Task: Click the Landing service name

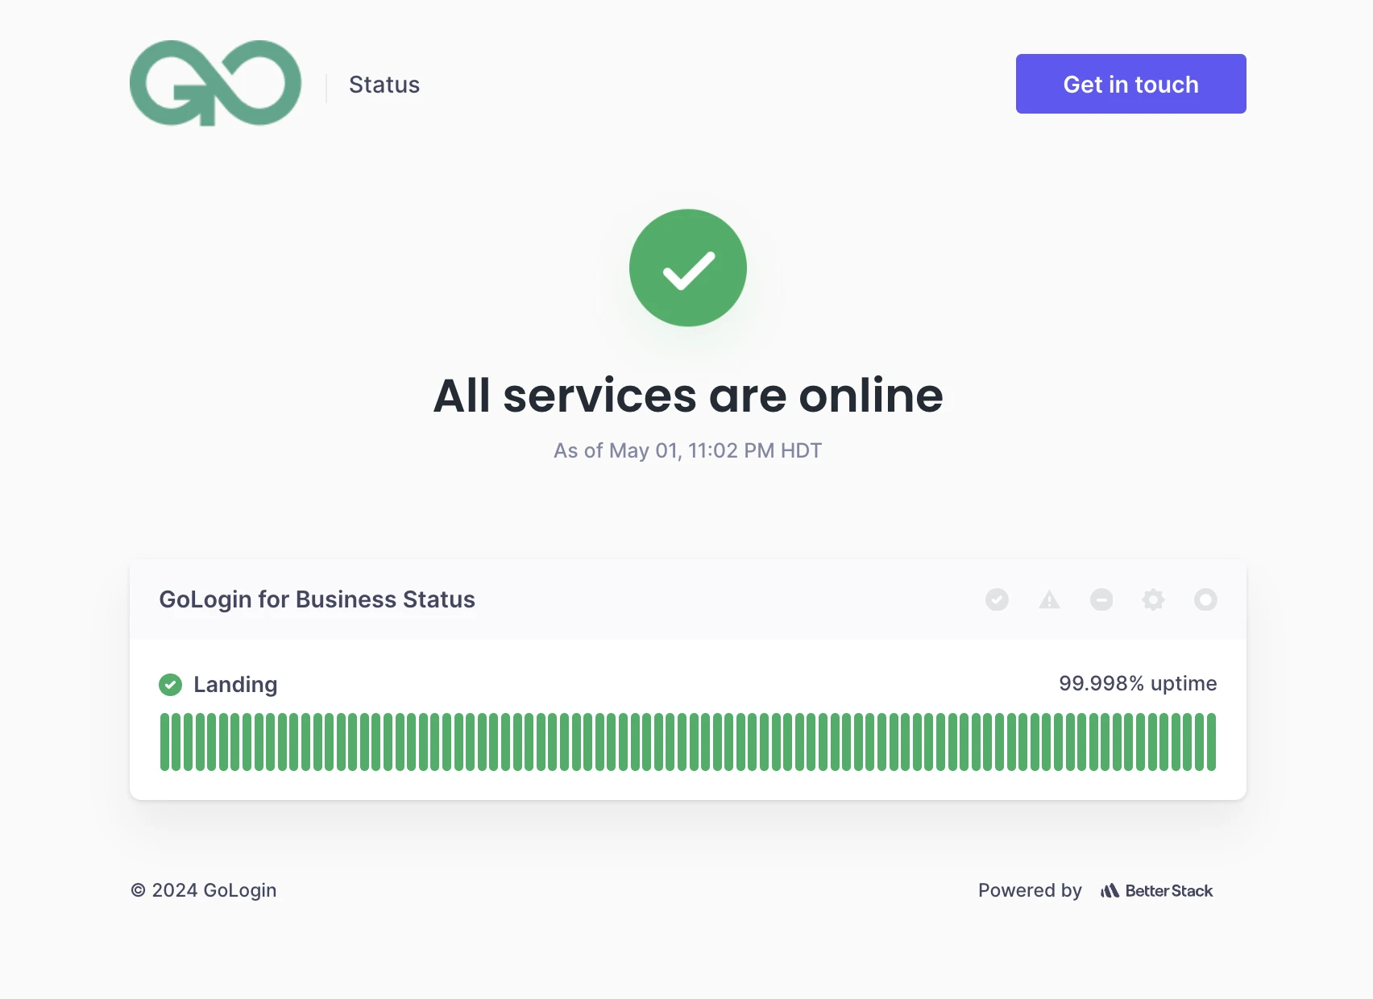Action: [235, 685]
